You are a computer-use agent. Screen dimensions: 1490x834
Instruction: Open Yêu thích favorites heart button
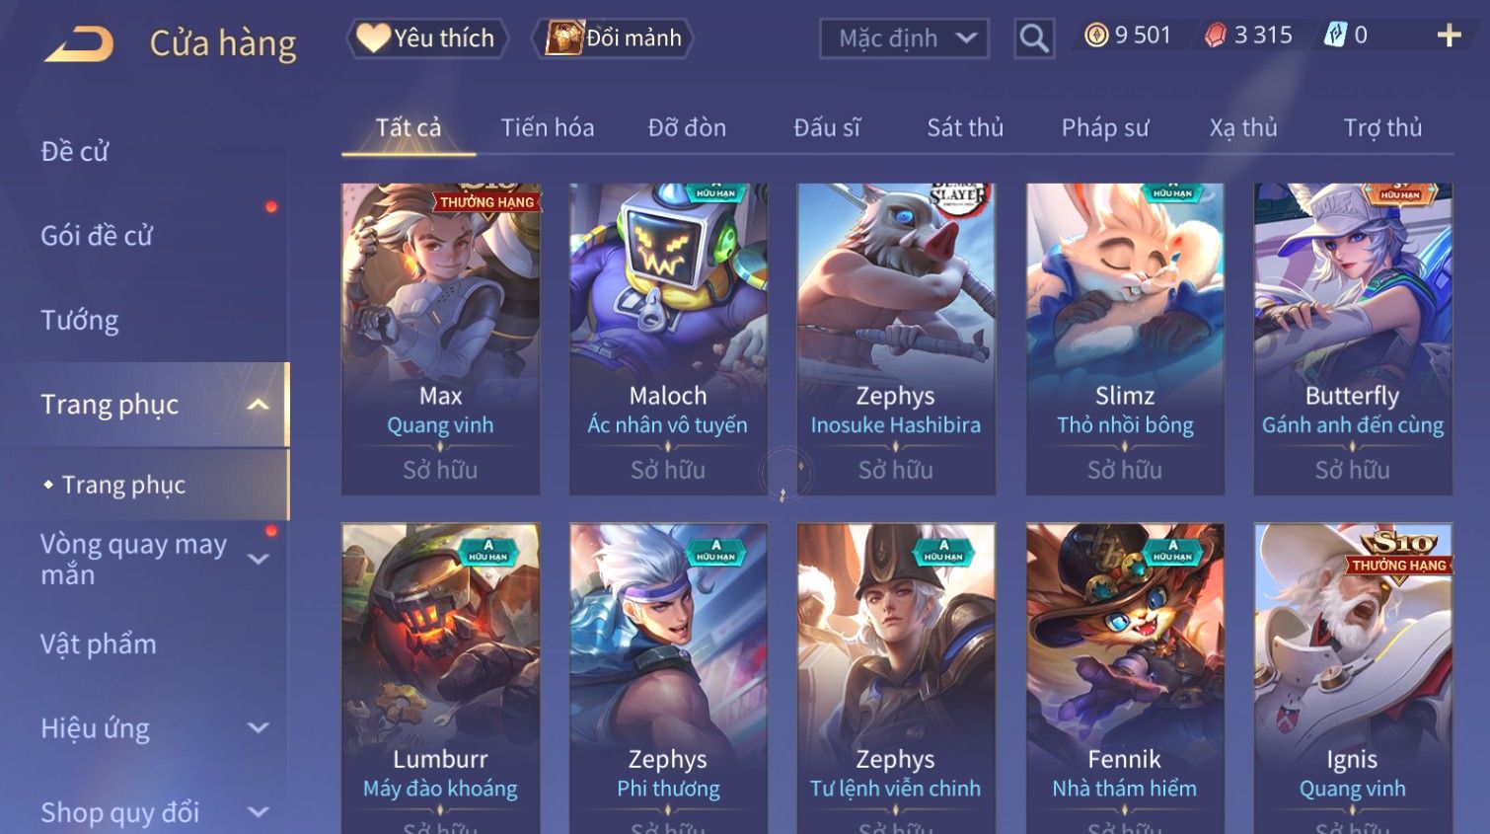(x=428, y=38)
